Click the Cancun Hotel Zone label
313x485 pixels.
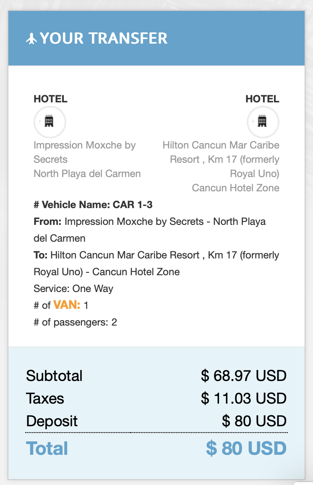tap(236, 188)
